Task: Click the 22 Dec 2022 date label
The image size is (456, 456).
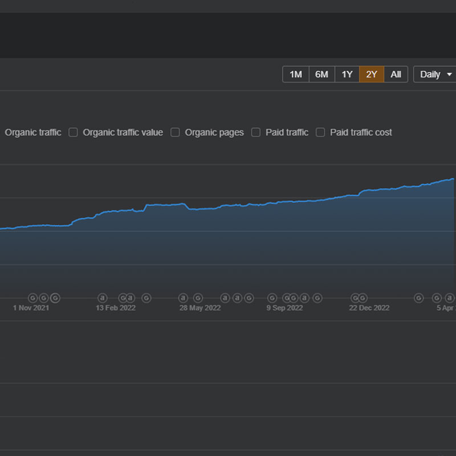Action: (369, 308)
